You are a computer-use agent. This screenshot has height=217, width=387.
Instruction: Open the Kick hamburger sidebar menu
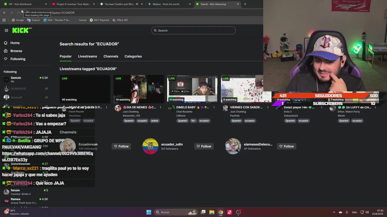(x=6, y=30)
